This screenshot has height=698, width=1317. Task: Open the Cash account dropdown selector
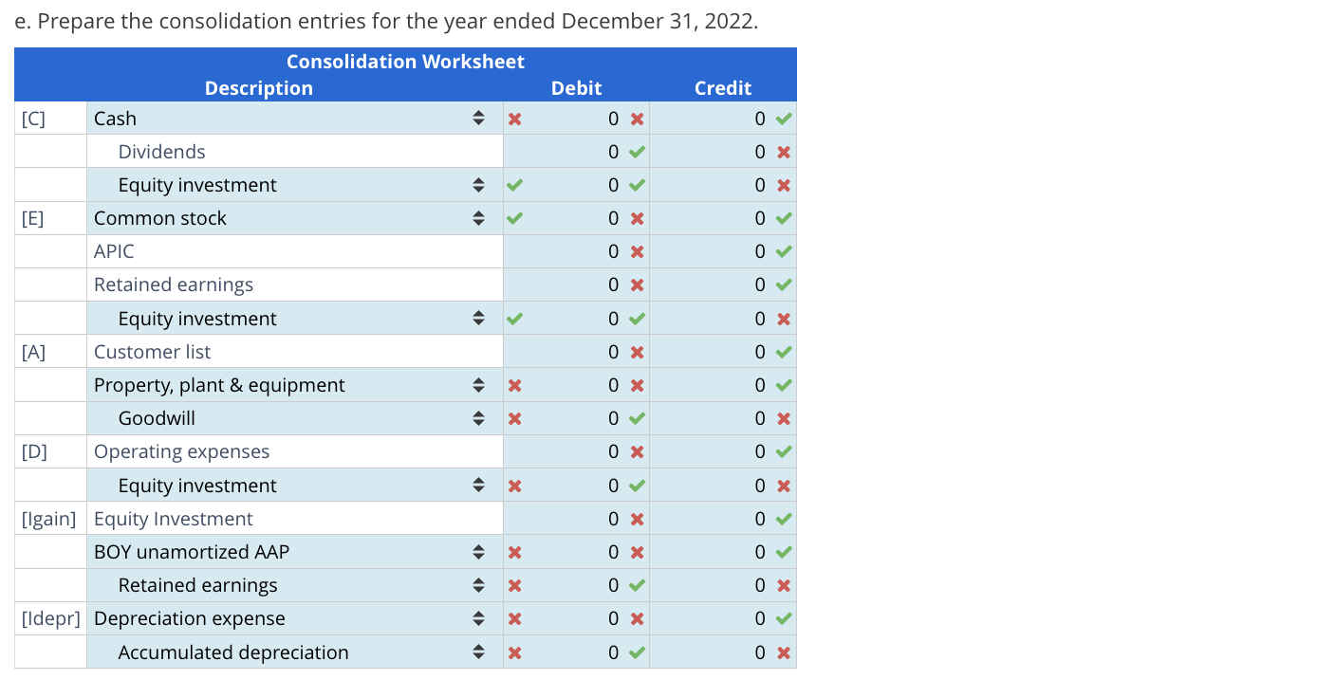coord(478,118)
